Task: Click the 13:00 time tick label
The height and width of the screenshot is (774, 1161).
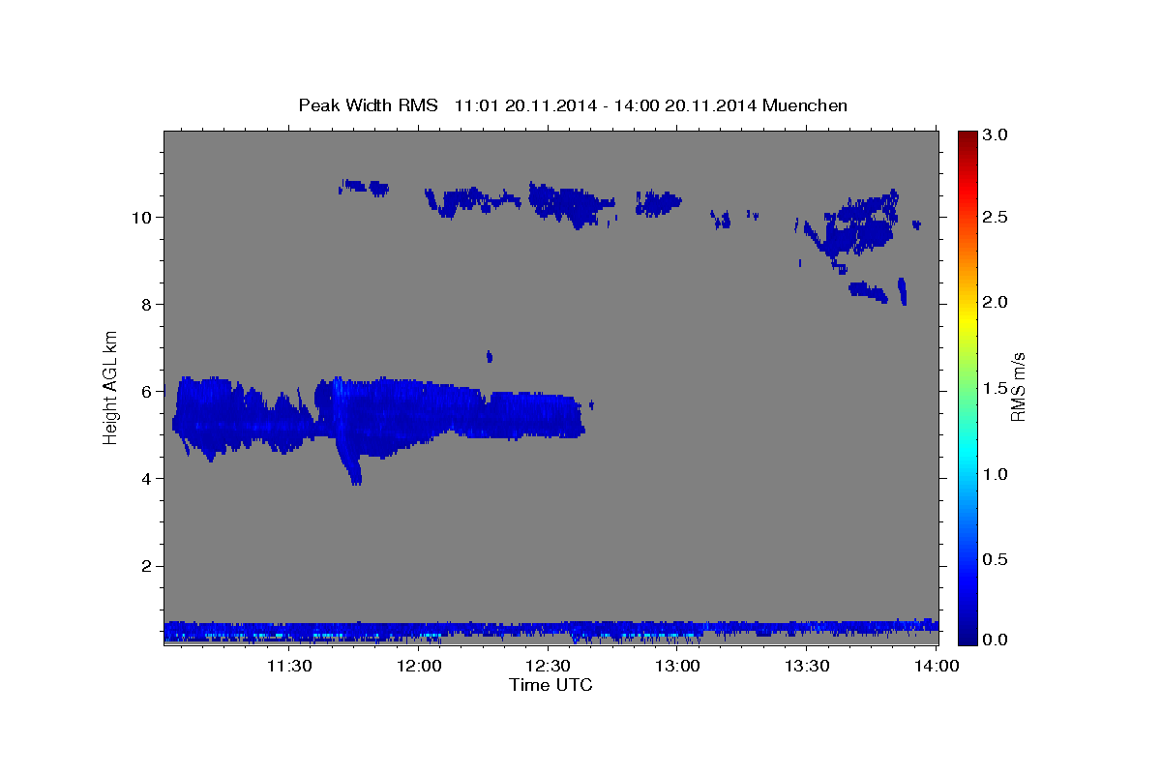Action: pyautogui.click(x=678, y=667)
